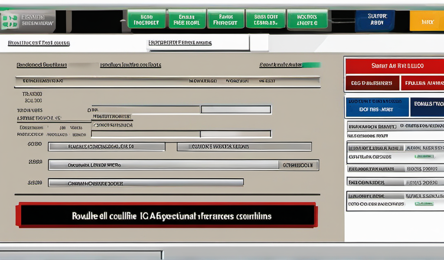Click the black banner with red border

167,215
